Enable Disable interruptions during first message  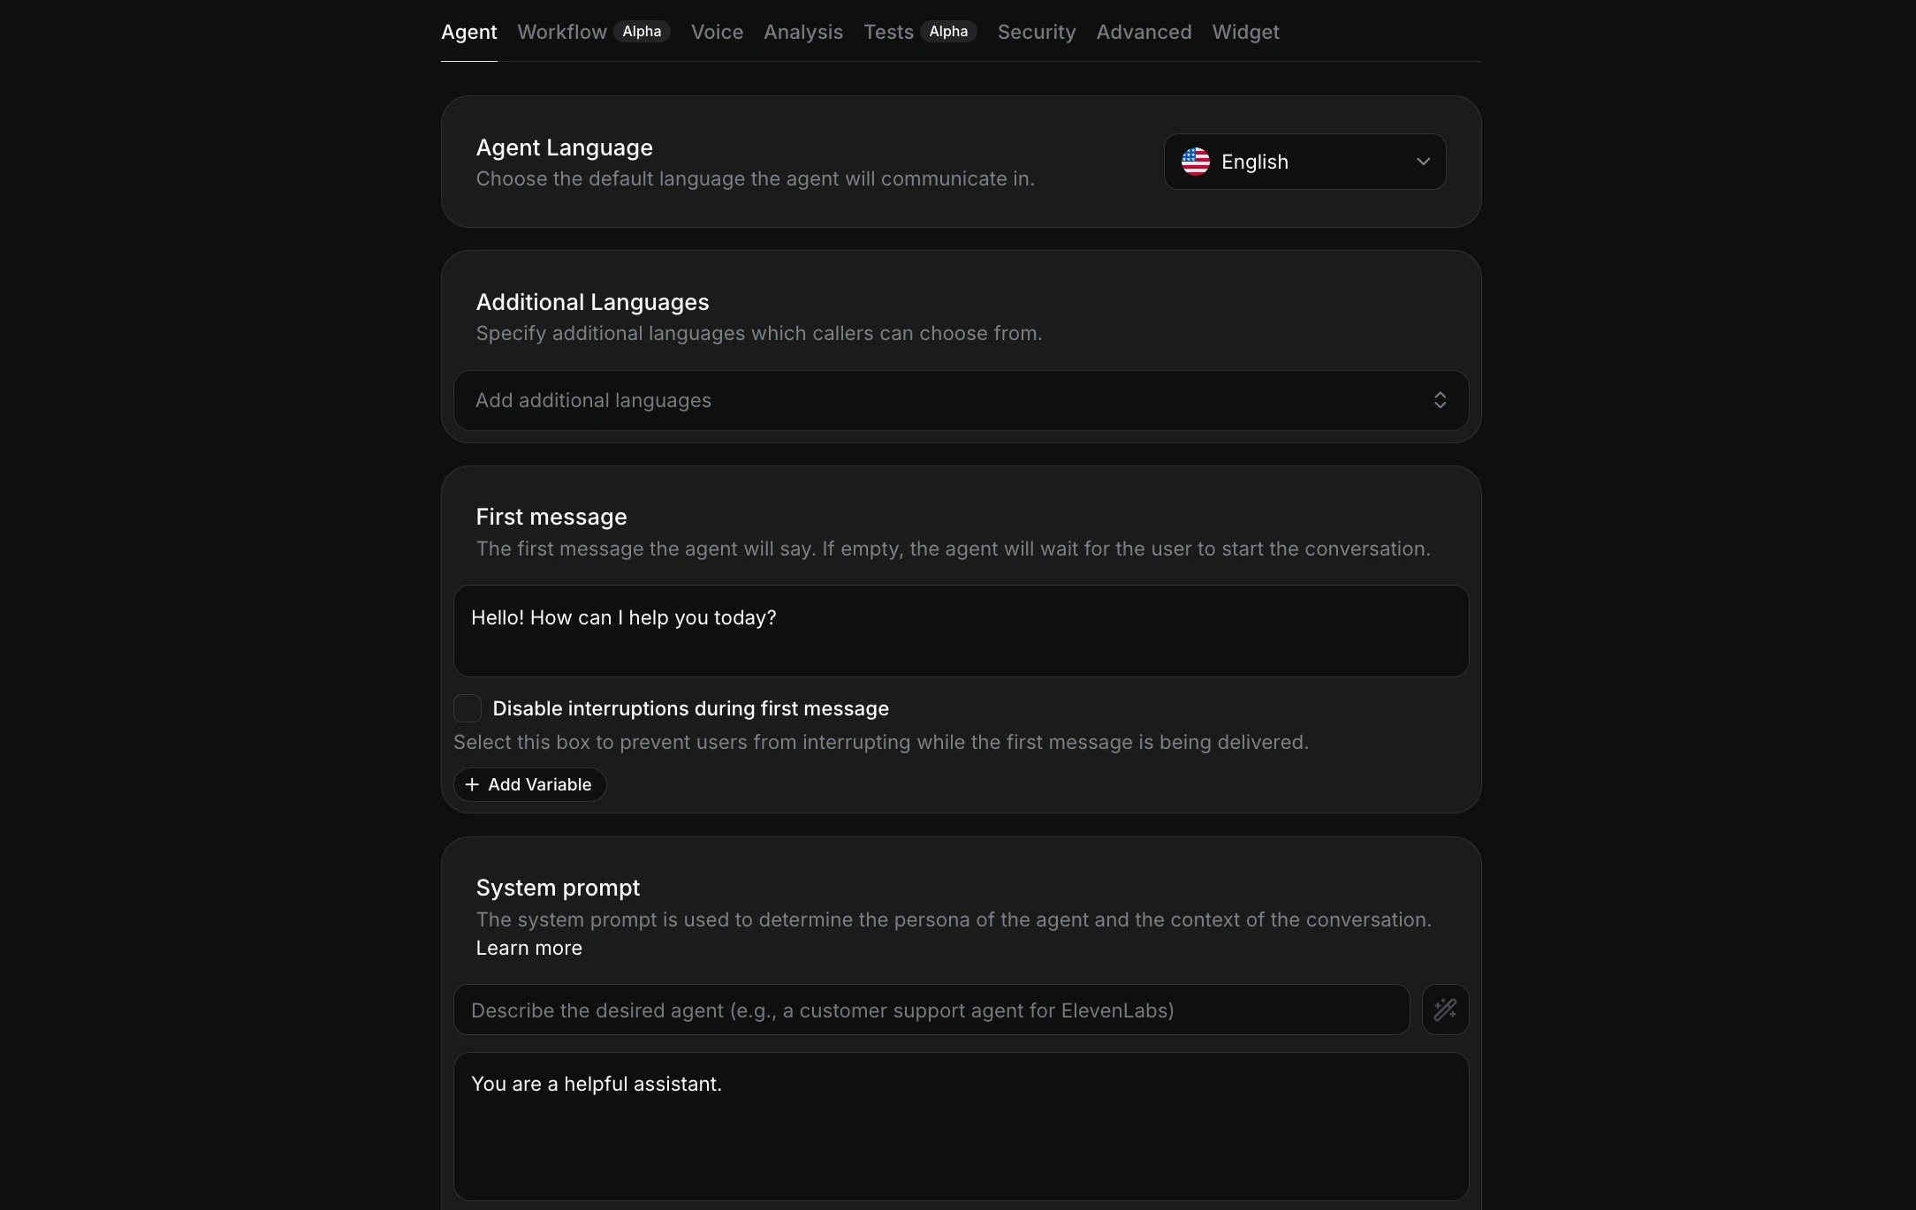468,707
